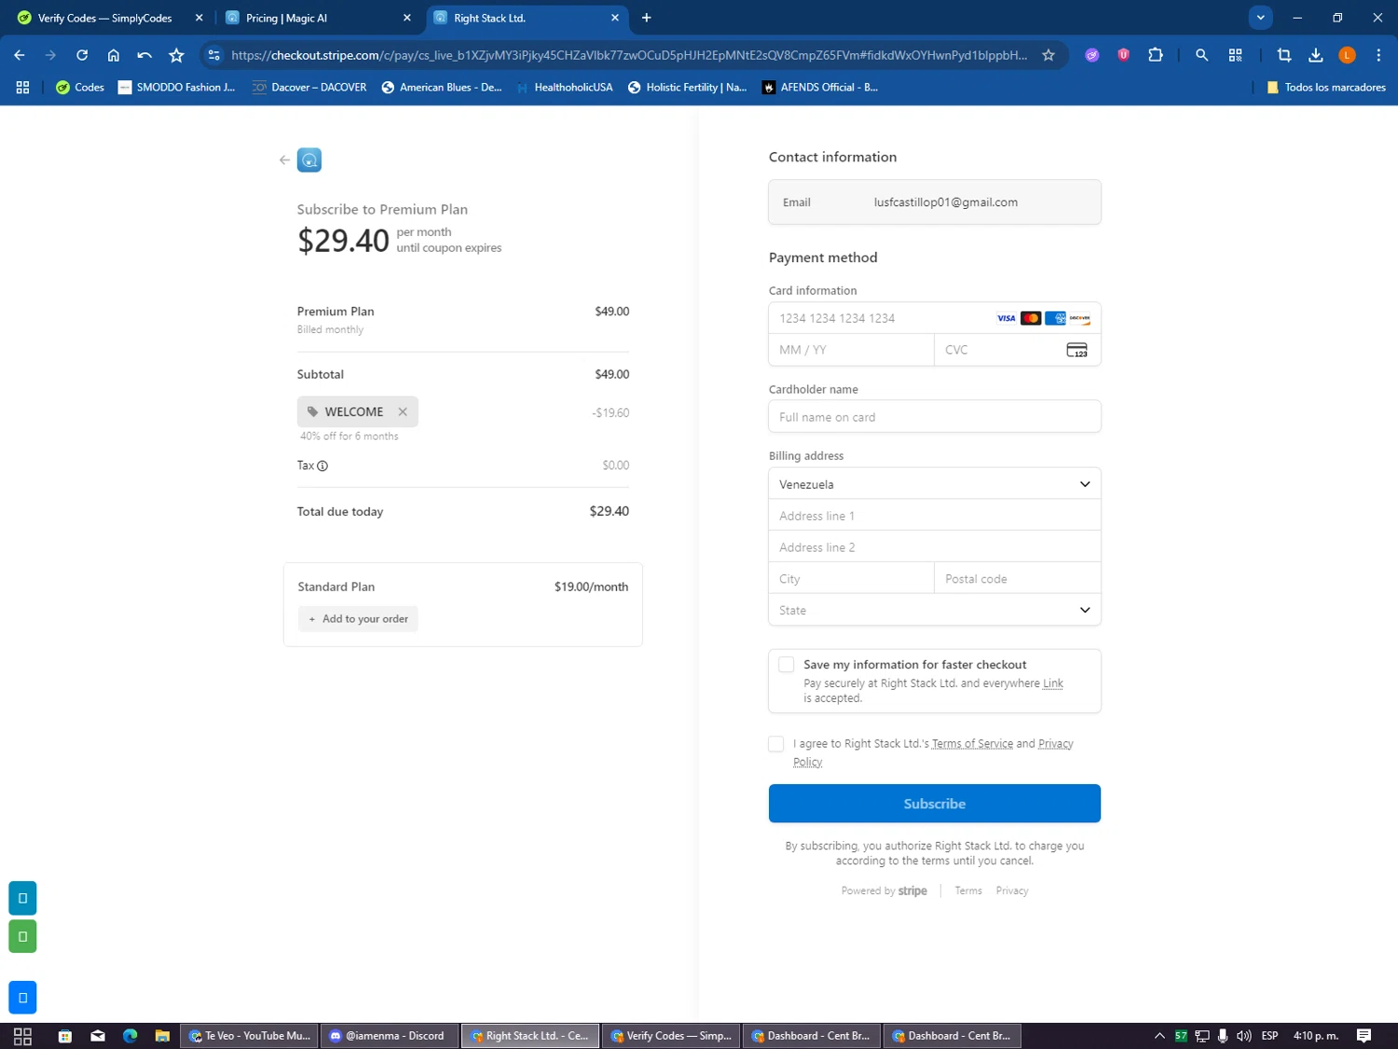Open the browser home page
Screen dimensions: 1398x1049
tap(114, 55)
